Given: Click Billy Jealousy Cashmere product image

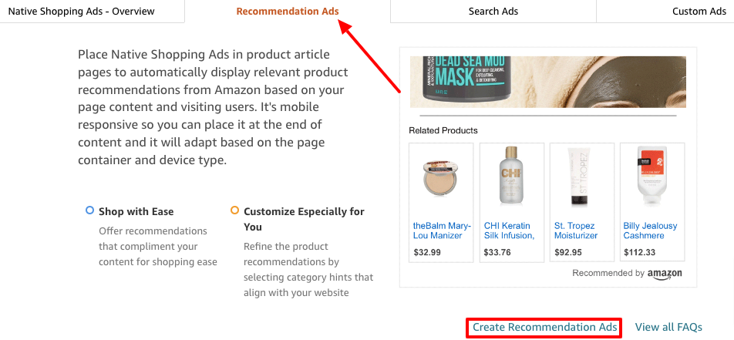Looking at the screenshot, I should (652, 178).
